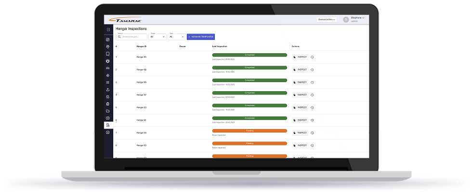Open the people group sidebar icon
The height and width of the screenshot is (192, 472).
click(x=108, y=68)
